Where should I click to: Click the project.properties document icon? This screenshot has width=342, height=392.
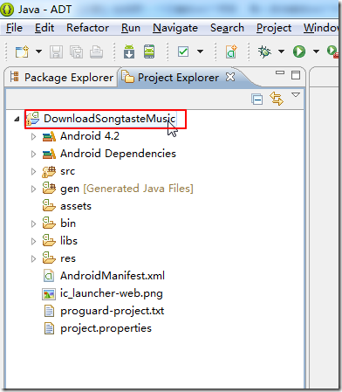[49, 328]
